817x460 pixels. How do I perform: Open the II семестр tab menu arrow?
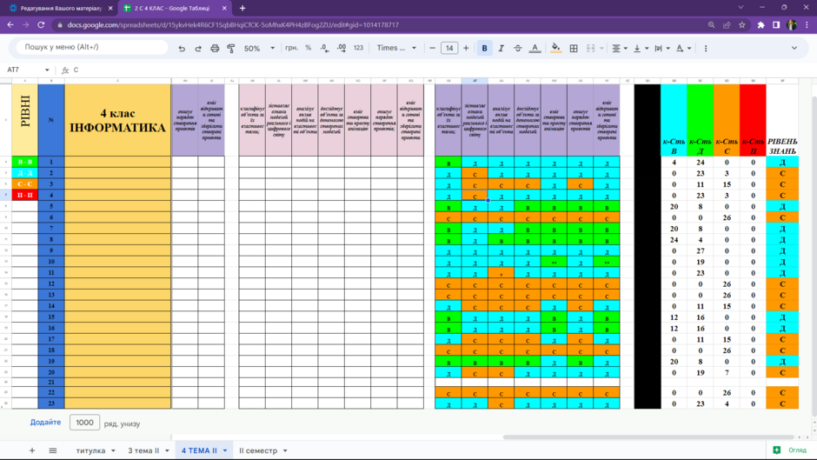285,450
